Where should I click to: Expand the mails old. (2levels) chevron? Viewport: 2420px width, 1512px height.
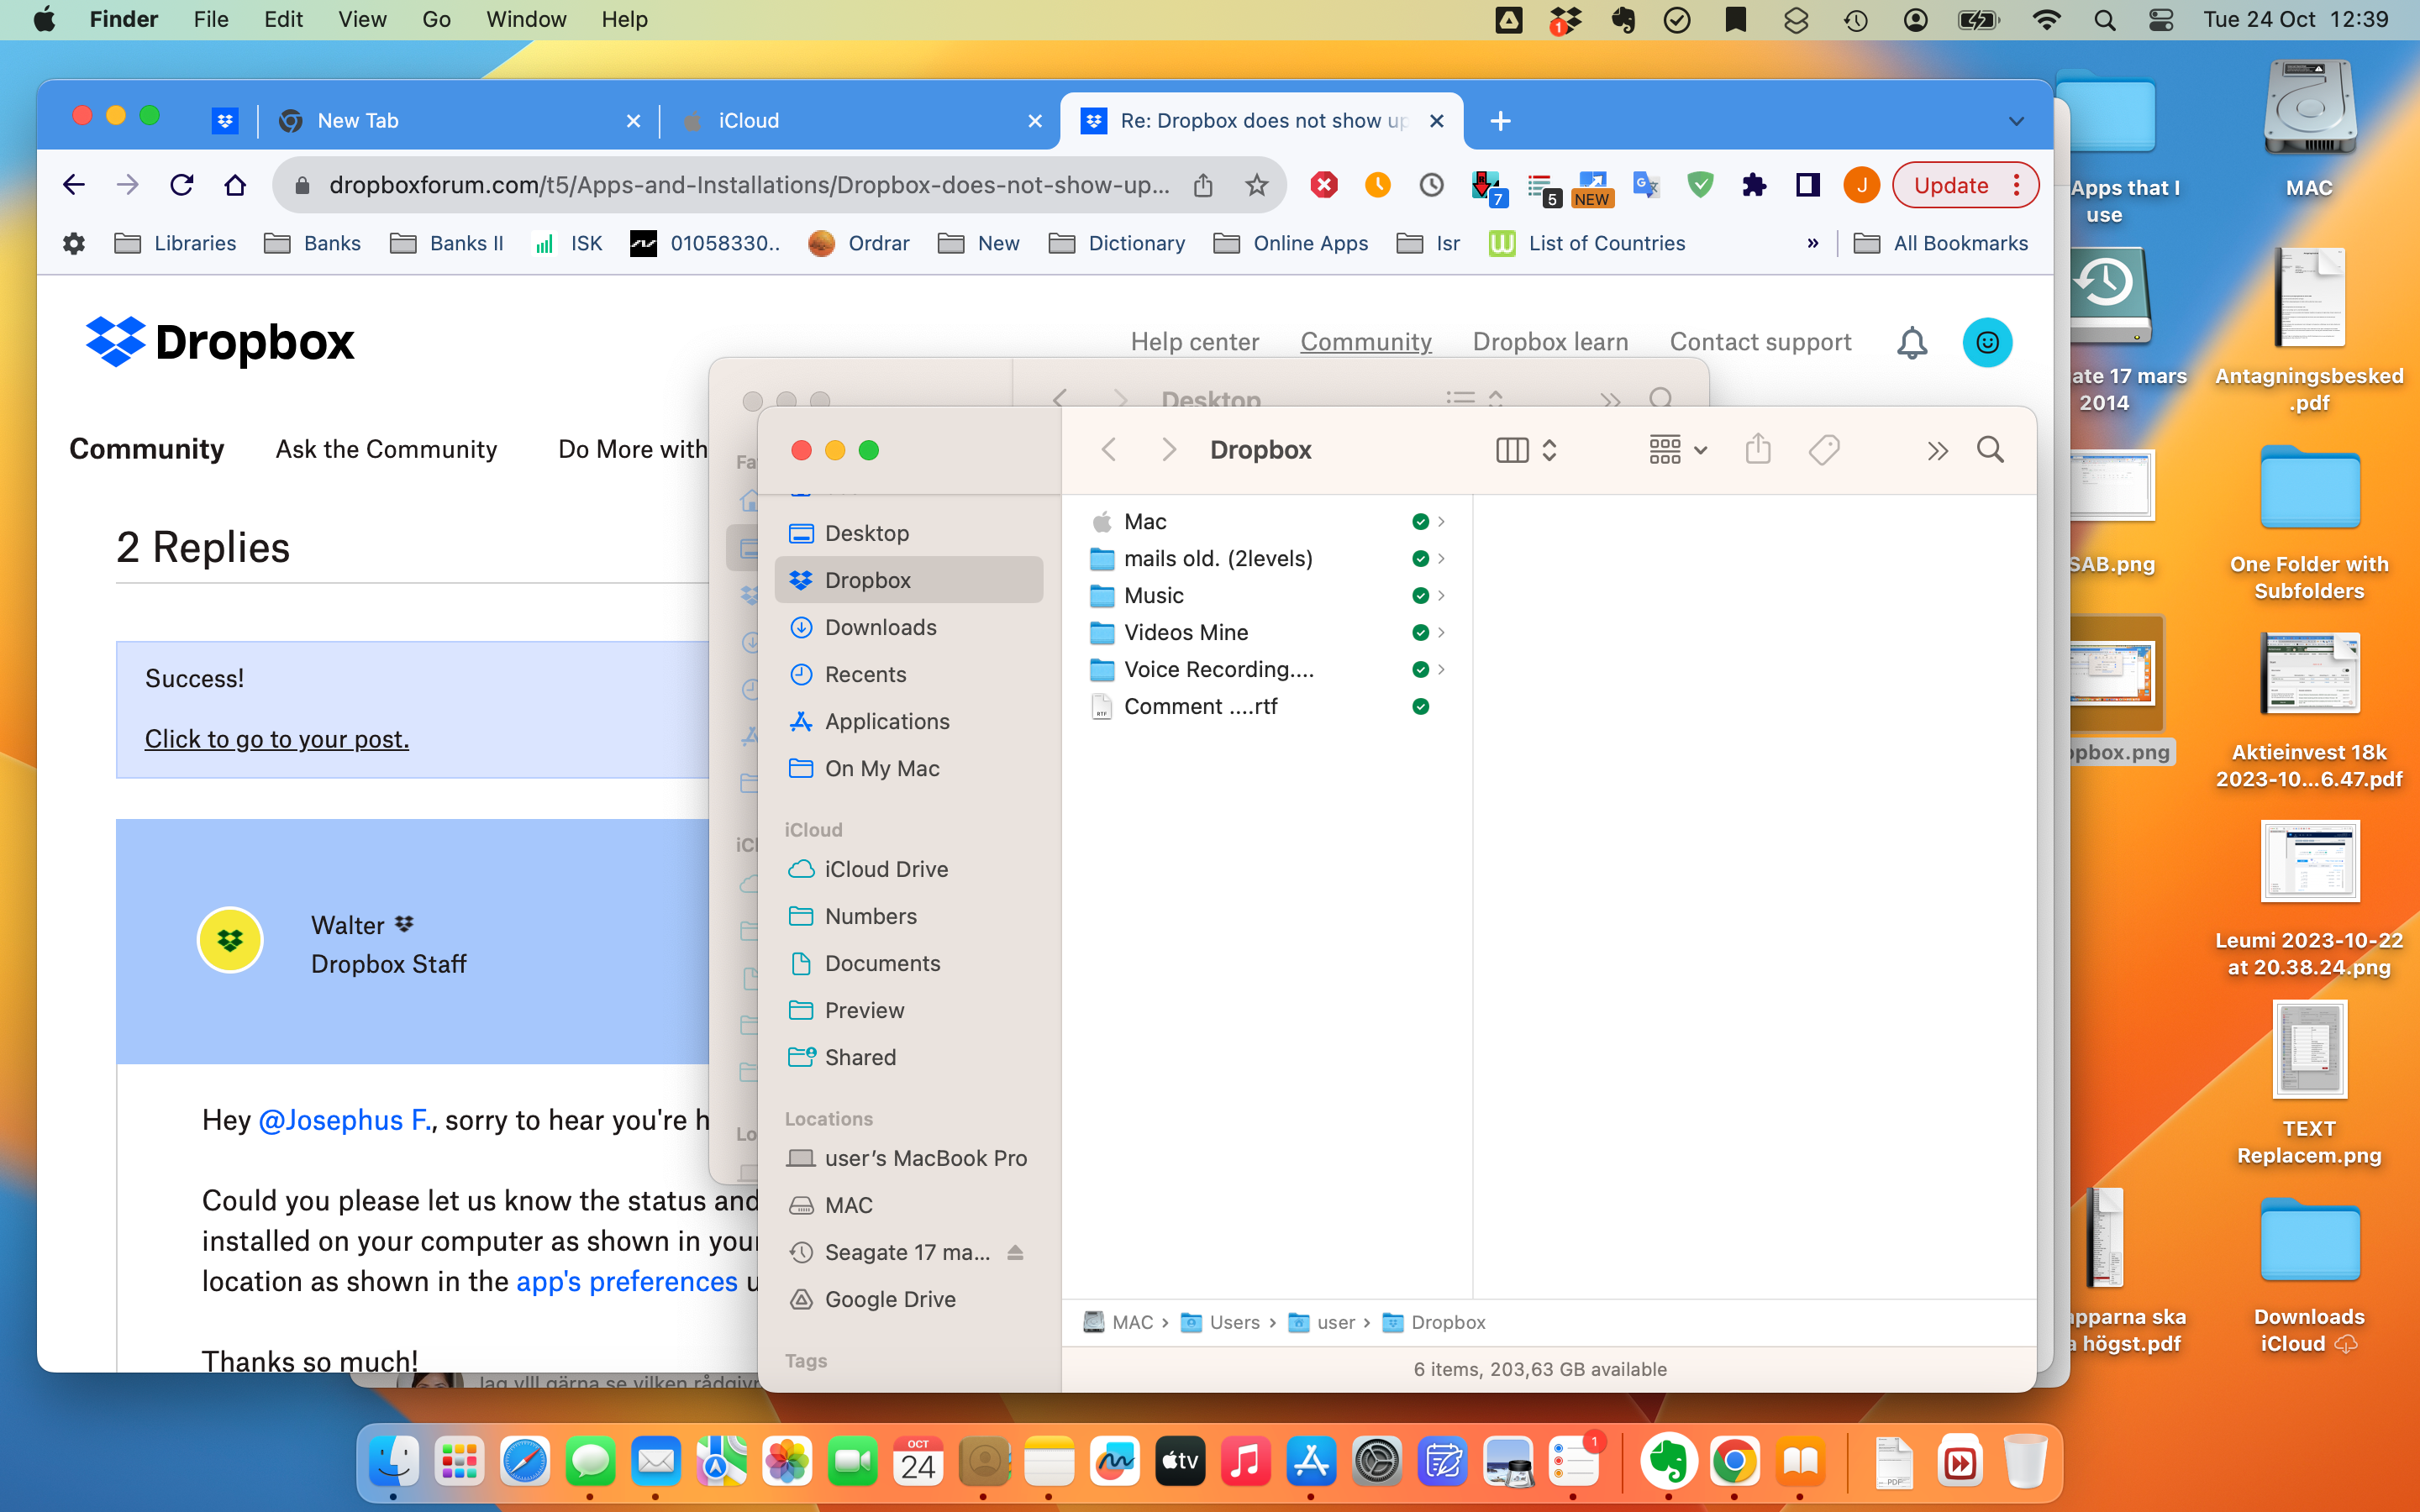(x=1441, y=559)
